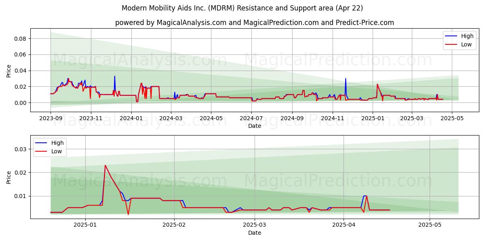Click the upper chart '2025-01' tick label
485x242 pixels.
pos(373,119)
